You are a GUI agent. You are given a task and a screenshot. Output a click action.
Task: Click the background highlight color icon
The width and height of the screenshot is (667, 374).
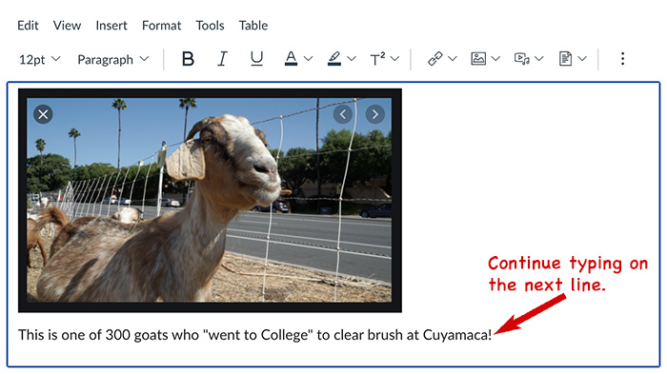[x=334, y=59]
